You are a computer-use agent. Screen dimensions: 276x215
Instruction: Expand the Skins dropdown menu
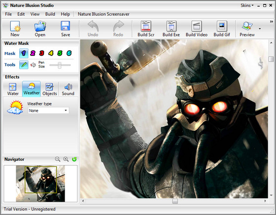coord(247,5)
